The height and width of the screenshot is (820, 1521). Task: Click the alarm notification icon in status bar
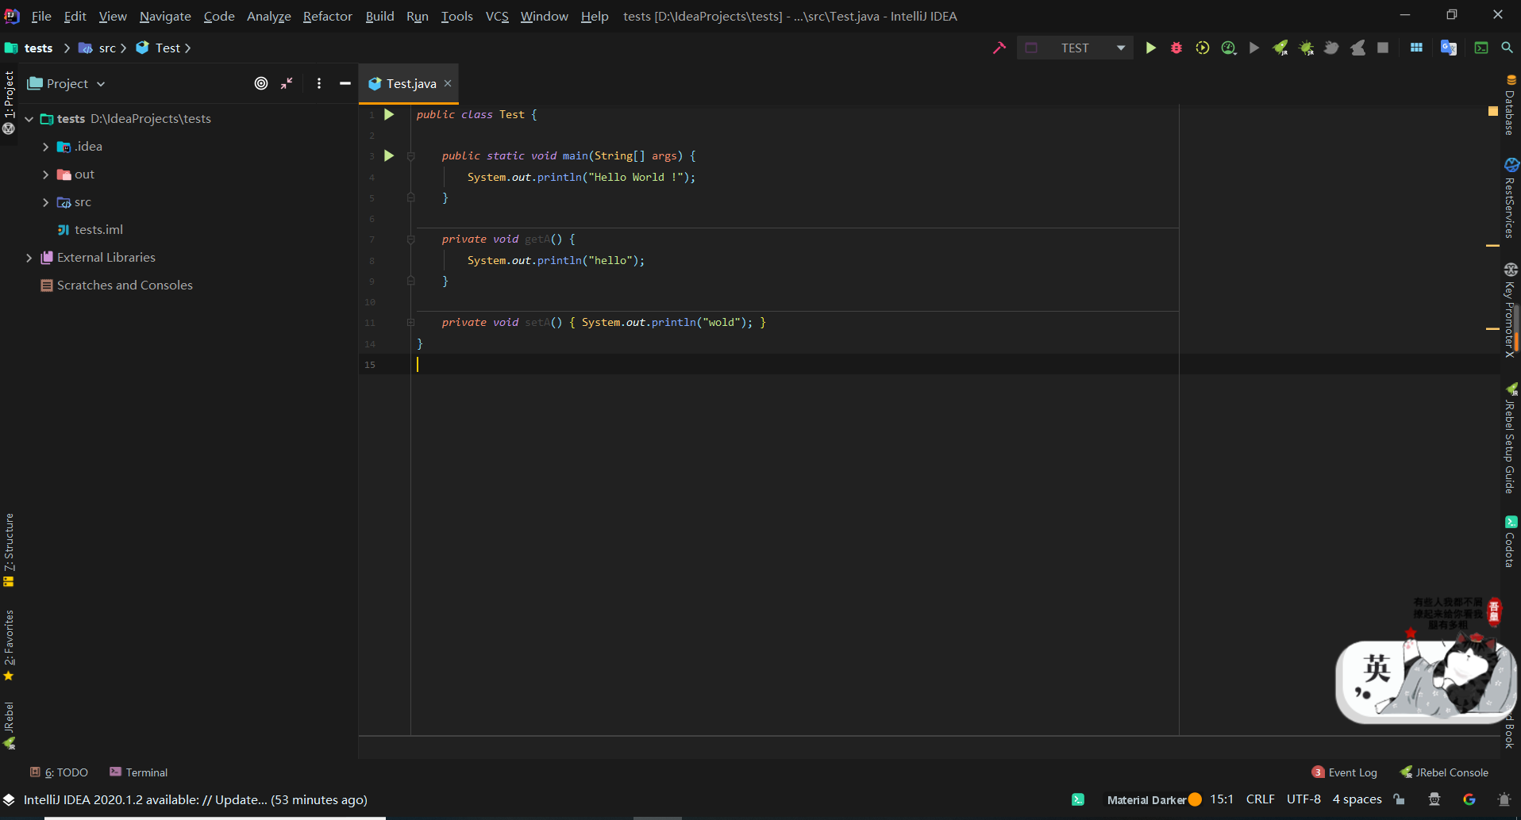coord(1504,799)
